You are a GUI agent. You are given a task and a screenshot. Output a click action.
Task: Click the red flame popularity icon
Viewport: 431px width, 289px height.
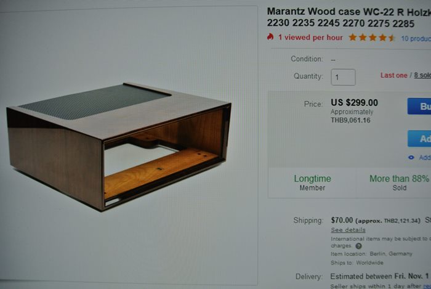[x=270, y=37]
